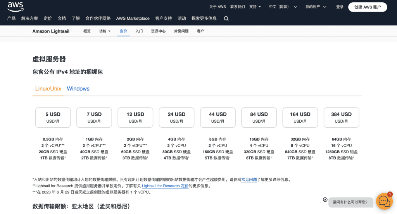Select the 384 USD plan card
The image size is (397, 214).
341,118
